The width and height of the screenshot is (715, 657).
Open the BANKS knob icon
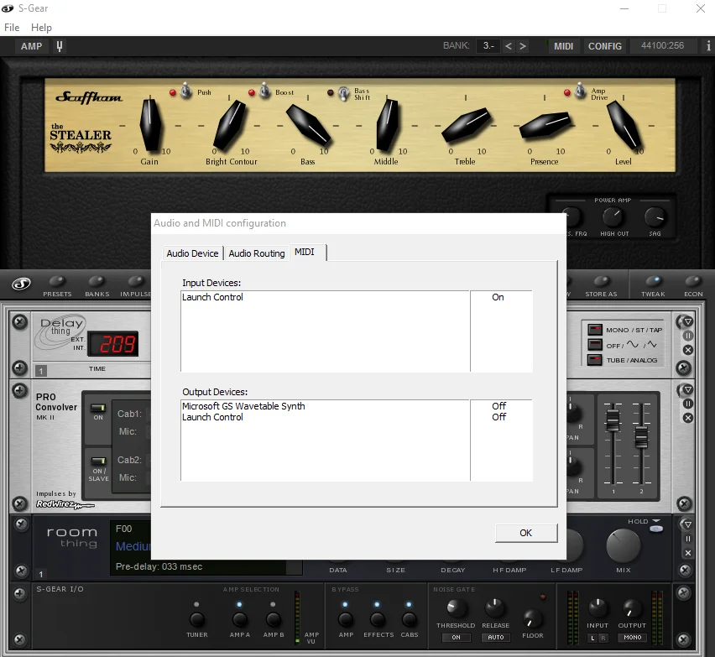pyautogui.click(x=97, y=281)
